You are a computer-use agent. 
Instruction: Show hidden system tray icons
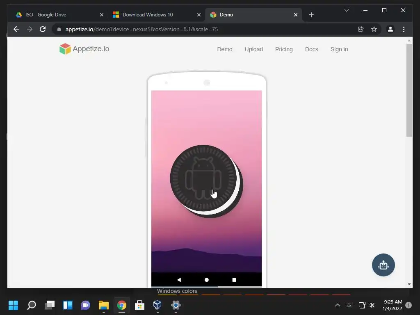click(x=338, y=305)
